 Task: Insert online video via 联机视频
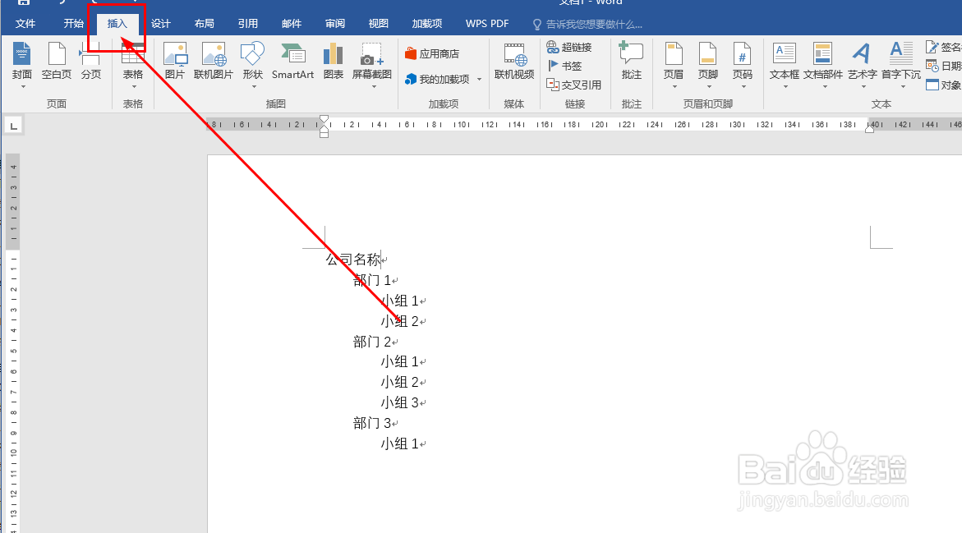coord(513,64)
